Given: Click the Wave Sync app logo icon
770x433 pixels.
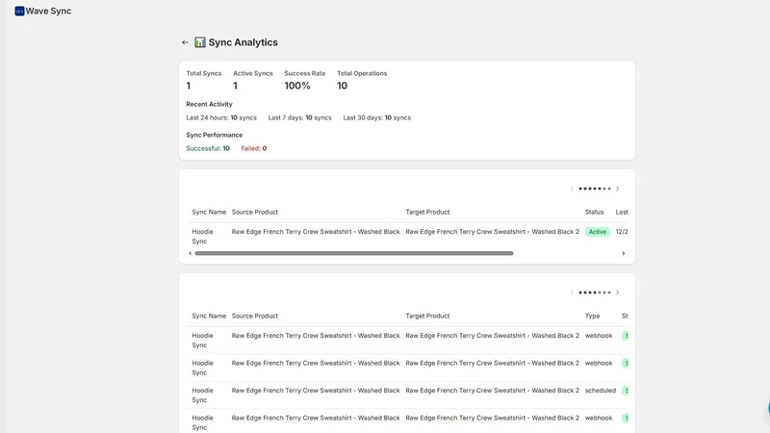Looking at the screenshot, I should coord(19,11).
